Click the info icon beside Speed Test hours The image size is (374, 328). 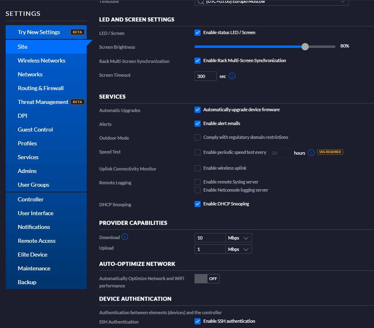(x=311, y=153)
